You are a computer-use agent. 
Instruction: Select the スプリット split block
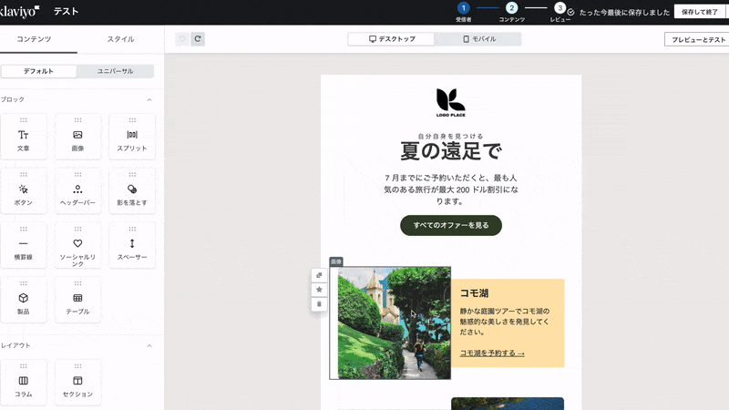132,137
